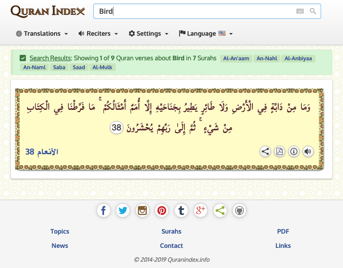Show verse info with the info icon
The width and height of the screenshot is (343, 268).
click(x=294, y=151)
